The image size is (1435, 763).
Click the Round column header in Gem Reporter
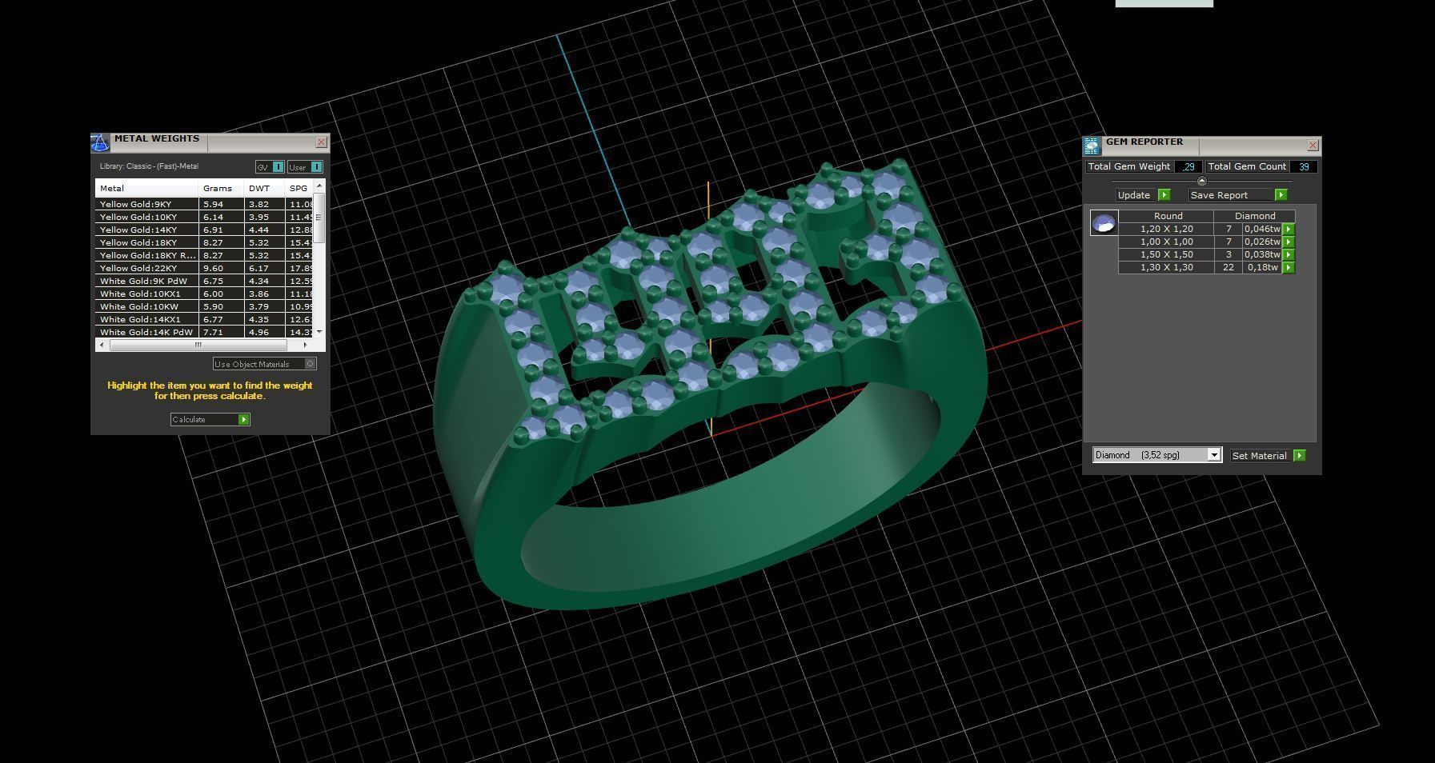(x=1168, y=216)
